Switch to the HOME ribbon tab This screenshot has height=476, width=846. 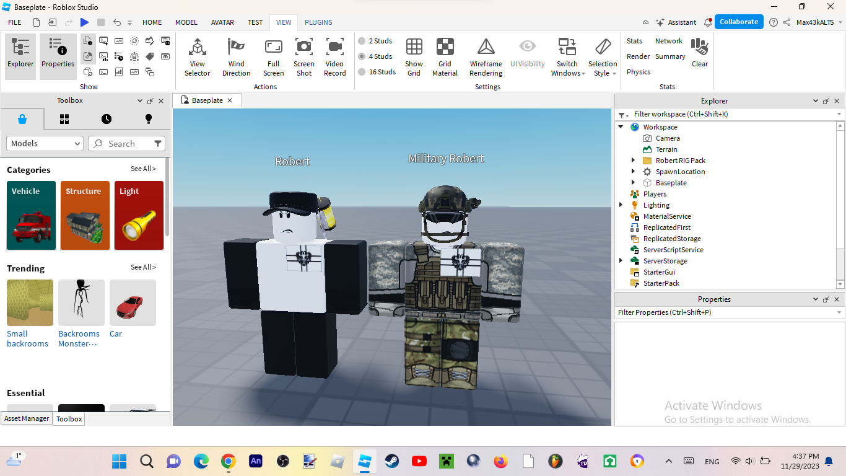tap(152, 22)
